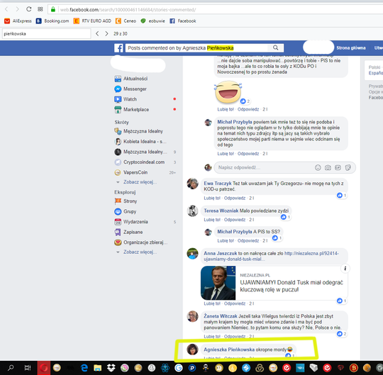Click the Facebook search magnifier button
383x375 pixels.
(275, 48)
